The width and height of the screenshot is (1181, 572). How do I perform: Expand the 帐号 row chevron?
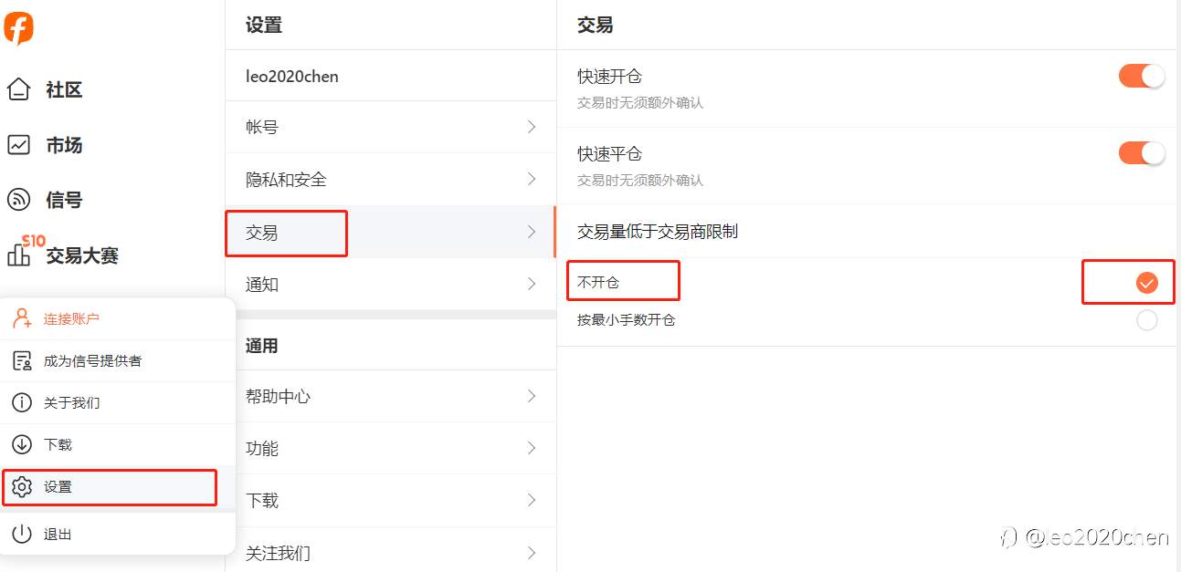(532, 127)
